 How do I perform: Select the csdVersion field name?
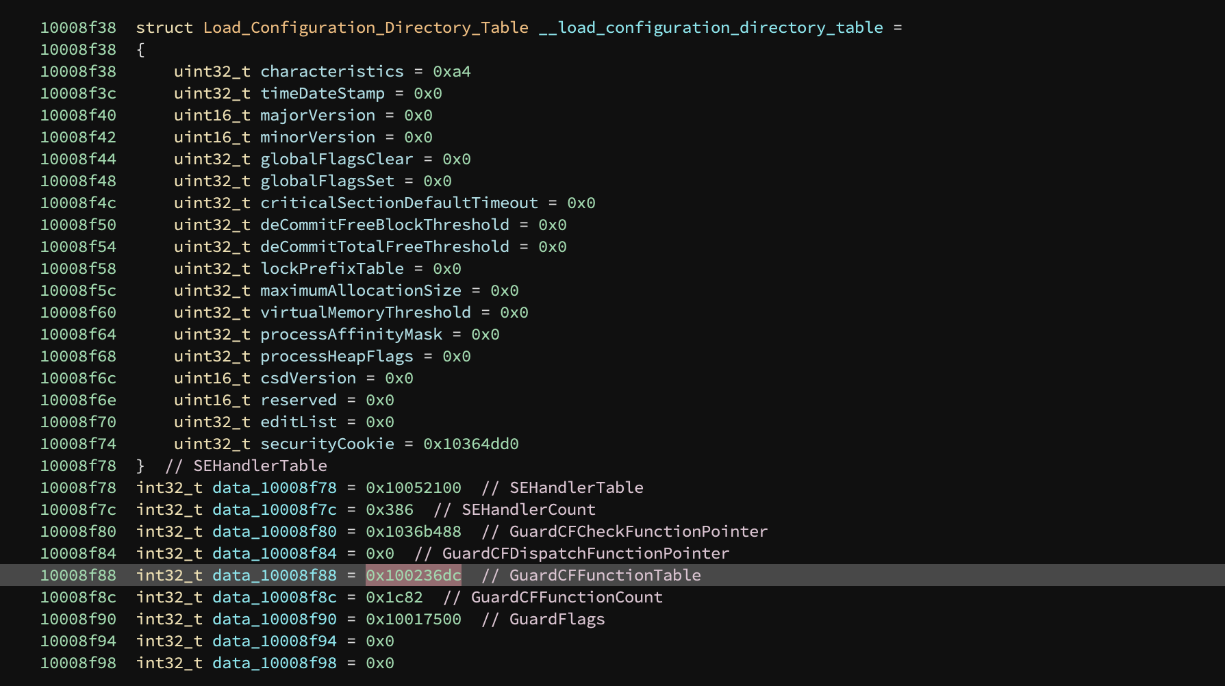307,378
